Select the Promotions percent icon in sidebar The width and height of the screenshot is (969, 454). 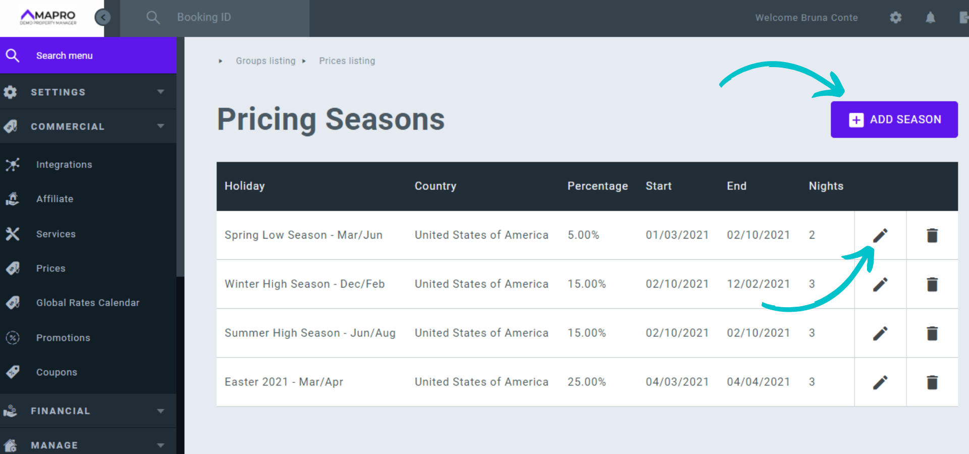click(13, 337)
